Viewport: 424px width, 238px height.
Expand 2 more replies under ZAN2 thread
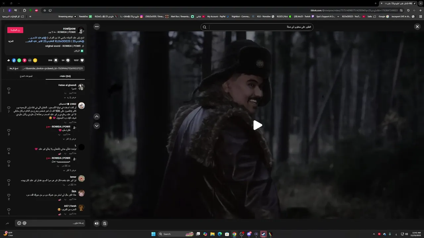[x=70, y=139]
